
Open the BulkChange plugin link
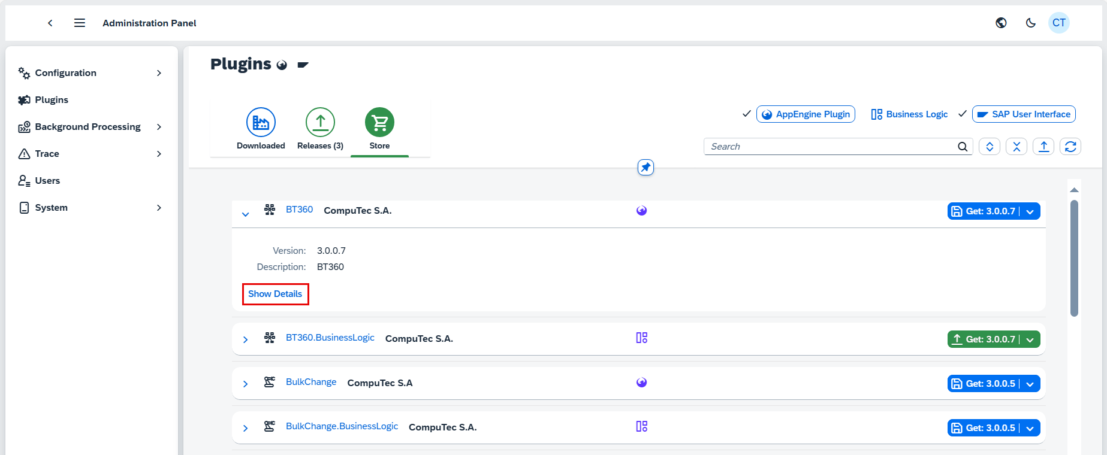311,382
